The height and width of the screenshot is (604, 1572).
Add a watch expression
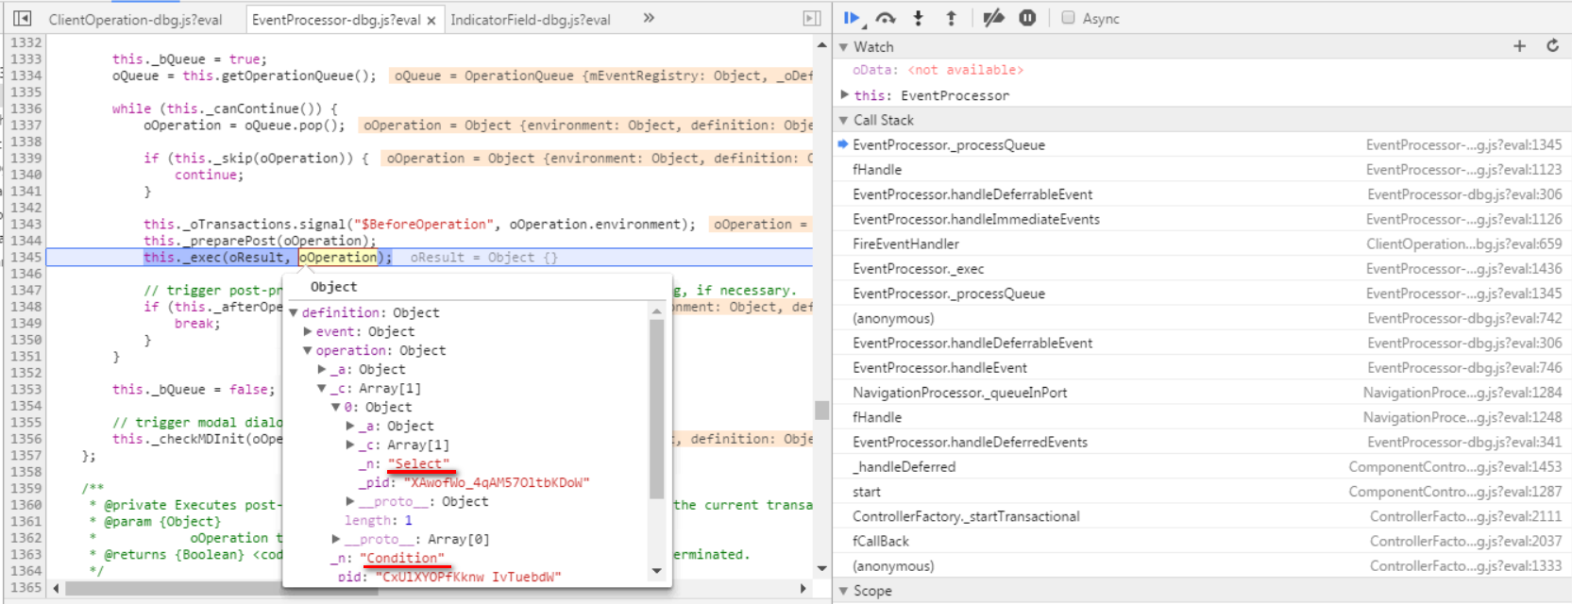click(x=1519, y=46)
